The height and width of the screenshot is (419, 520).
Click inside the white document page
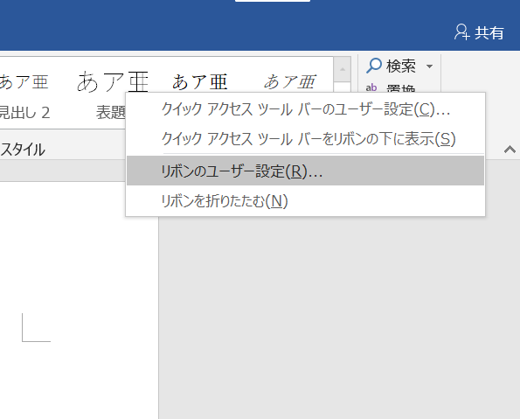coord(79,299)
